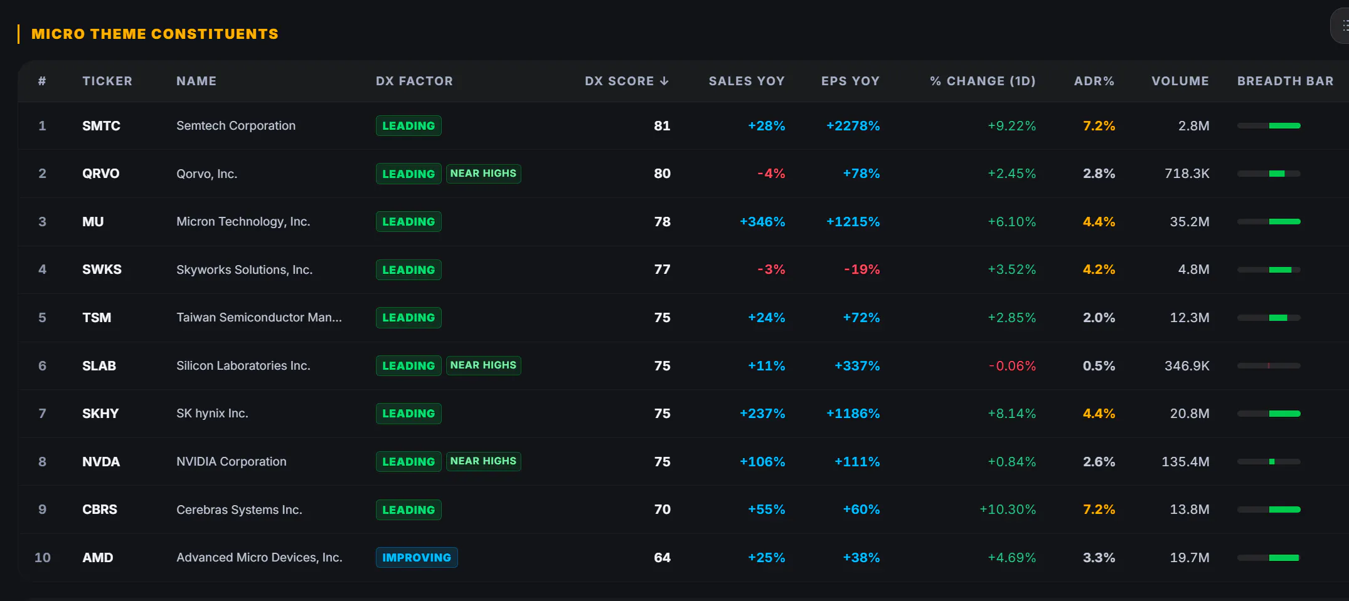Click the VOLUME column header
The height and width of the screenshot is (601, 1349).
(x=1180, y=81)
